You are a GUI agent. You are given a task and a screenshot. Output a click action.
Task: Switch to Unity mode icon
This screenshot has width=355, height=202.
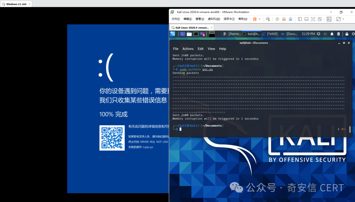(x=320, y=19)
